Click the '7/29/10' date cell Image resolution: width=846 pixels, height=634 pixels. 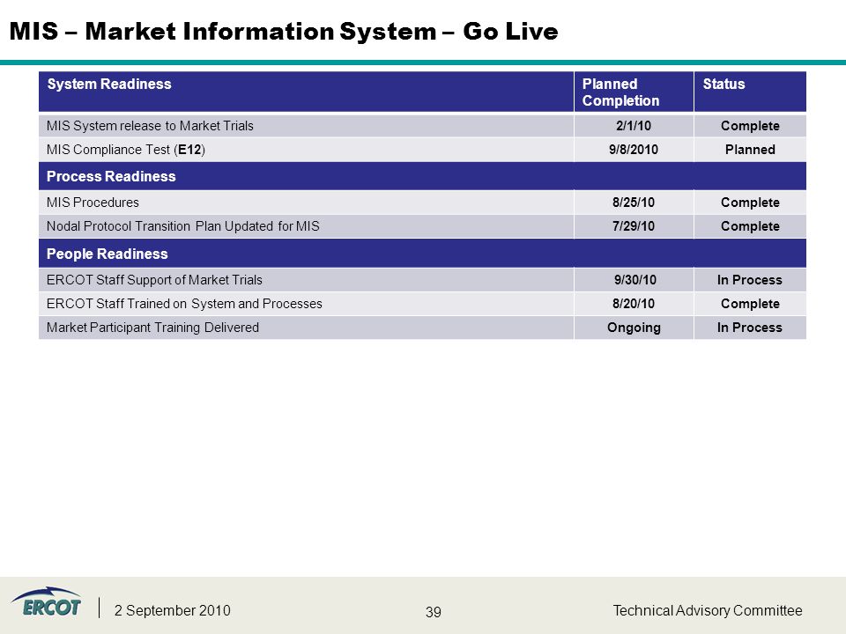click(x=634, y=226)
